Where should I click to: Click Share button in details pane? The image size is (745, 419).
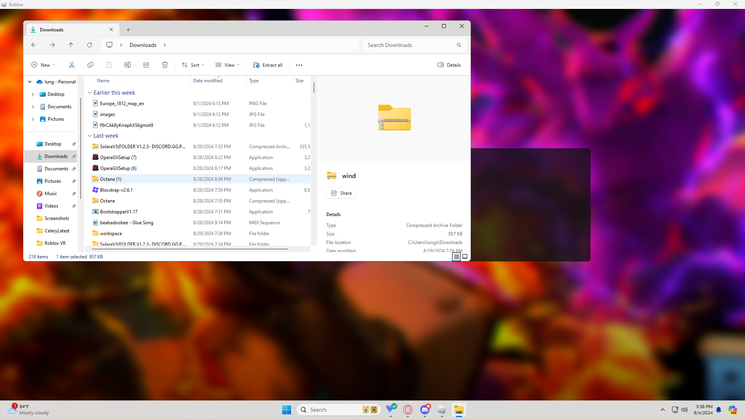point(341,193)
